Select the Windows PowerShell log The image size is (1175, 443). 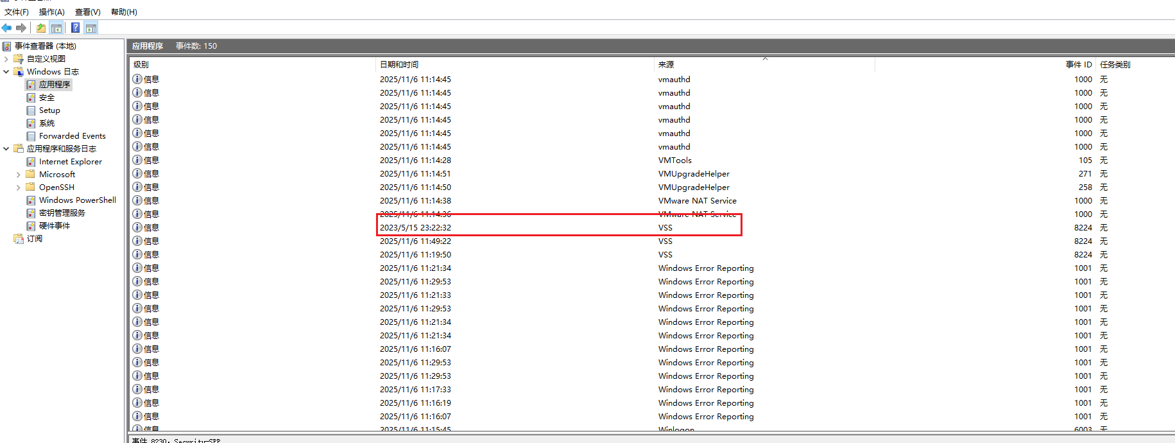tap(77, 200)
